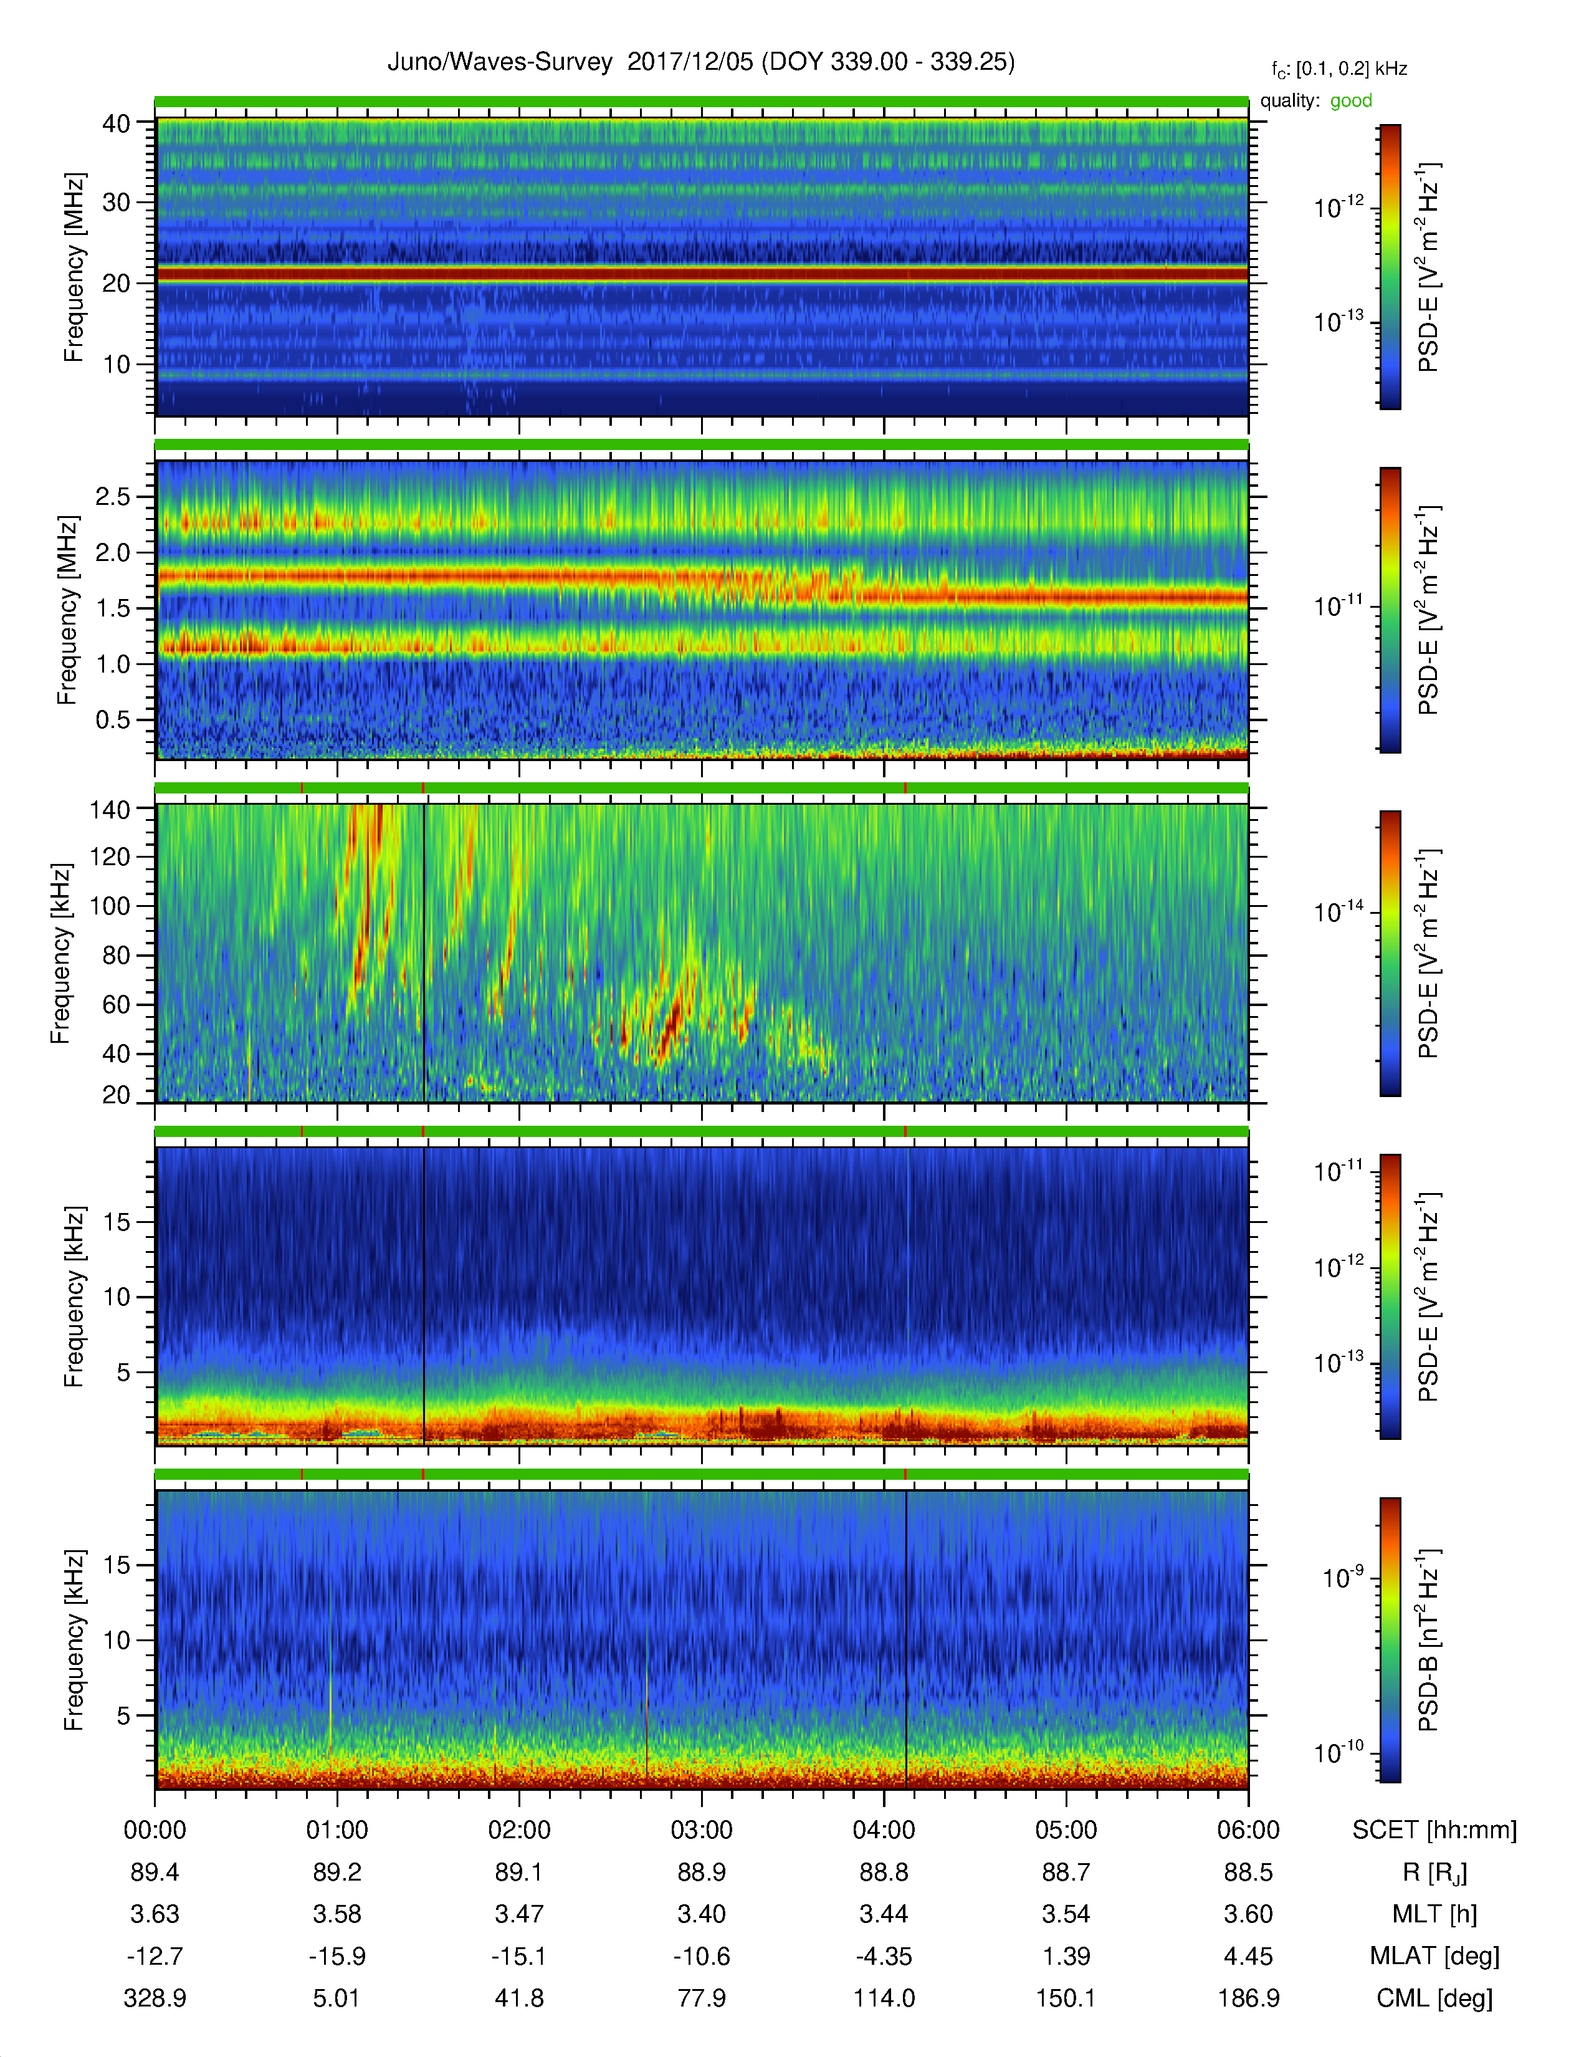Click the SCET [hh:mm] axis label
The image size is (1589, 2057).
pos(1434,1830)
